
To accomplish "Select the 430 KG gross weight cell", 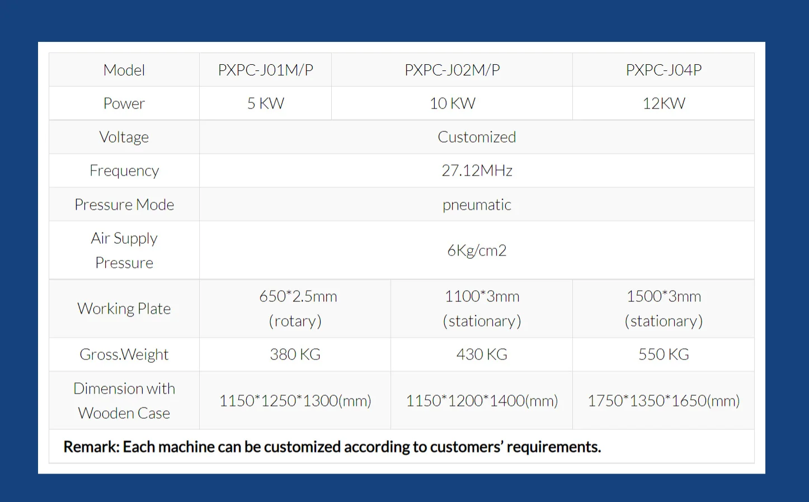I will pyautogui.click(x=482, y=354).
